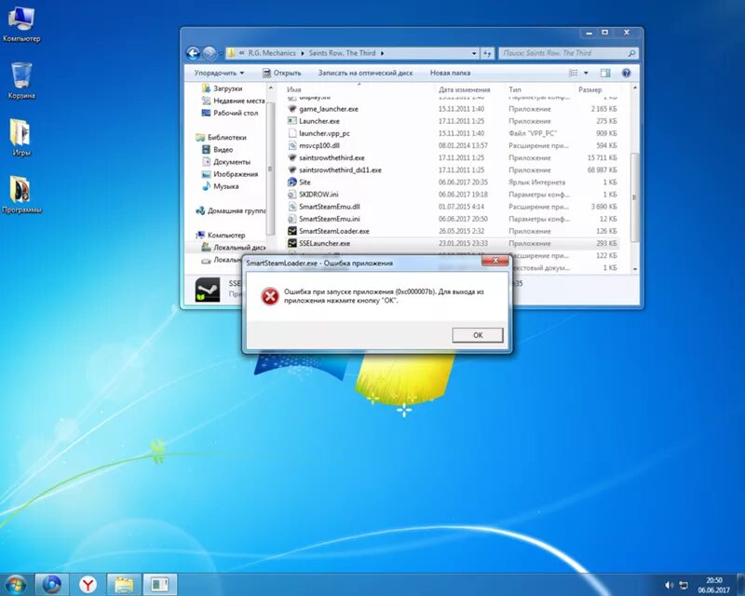This screenshot has width=745, height=596.
Task: Select Компьютер in navigation pane
Action: point(226,236)
